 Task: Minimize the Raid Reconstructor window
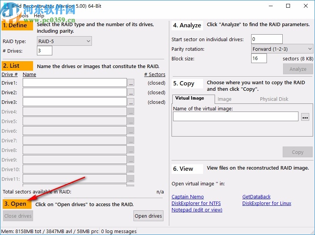(x=271, y=6)
